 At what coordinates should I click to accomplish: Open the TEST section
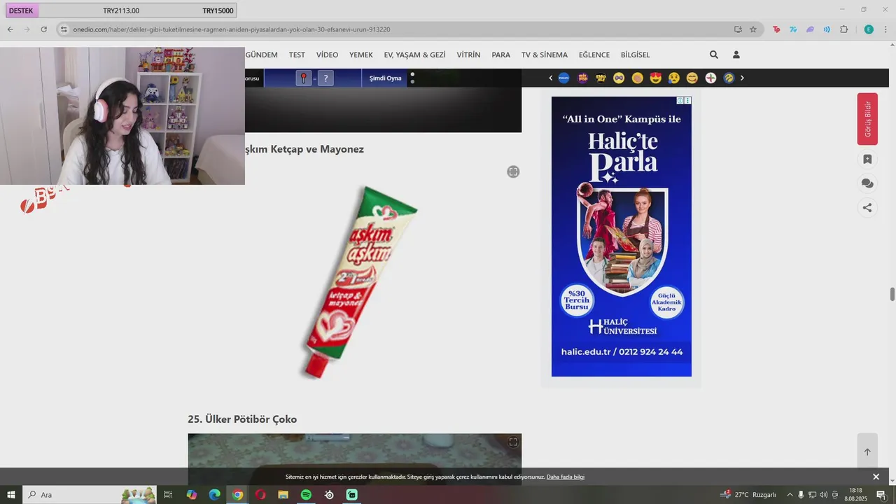(297, 55)
